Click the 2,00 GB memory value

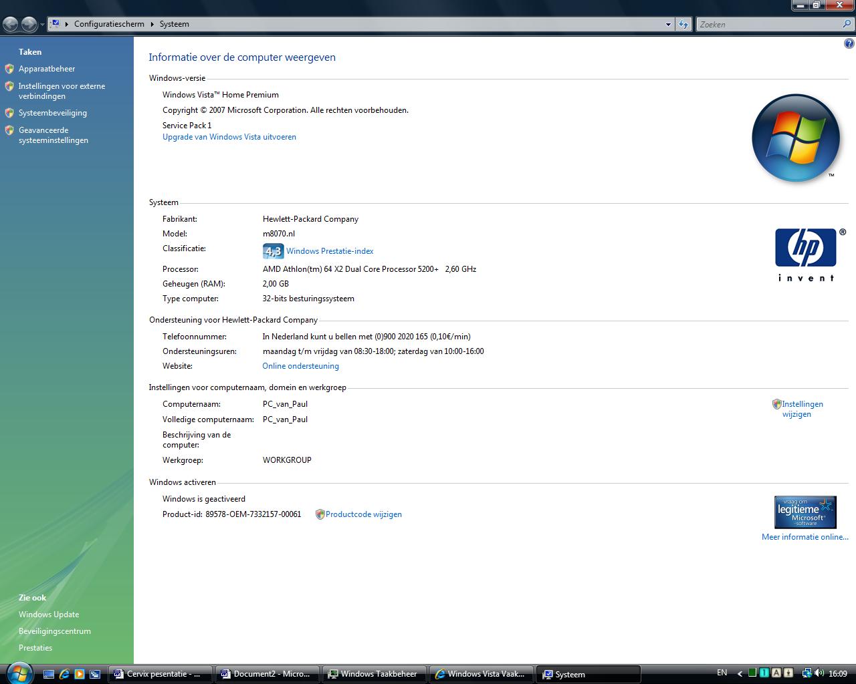[276, 284]
